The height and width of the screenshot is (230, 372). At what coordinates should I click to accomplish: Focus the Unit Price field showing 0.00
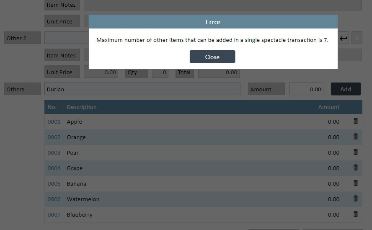click(x=101, y=72)
